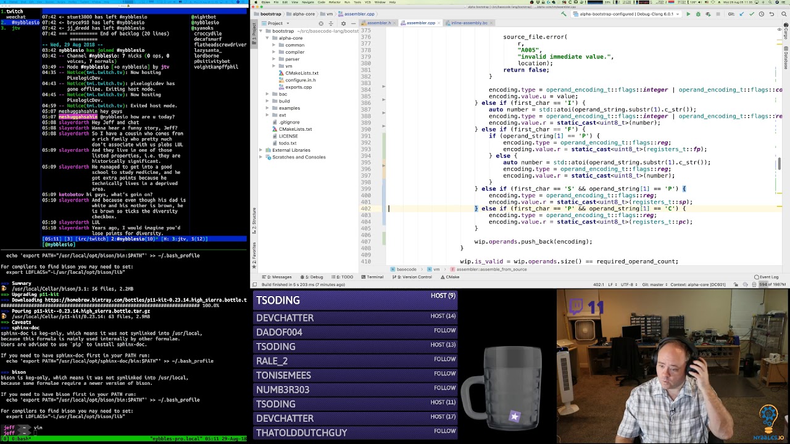790x444 pixels.
Task: Collapse the alpha-core folder in tree
Action: [267, 38]
